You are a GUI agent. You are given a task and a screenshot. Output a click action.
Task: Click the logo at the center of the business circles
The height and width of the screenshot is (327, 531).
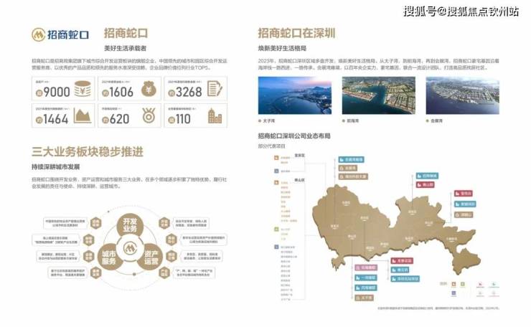point(130,248)
